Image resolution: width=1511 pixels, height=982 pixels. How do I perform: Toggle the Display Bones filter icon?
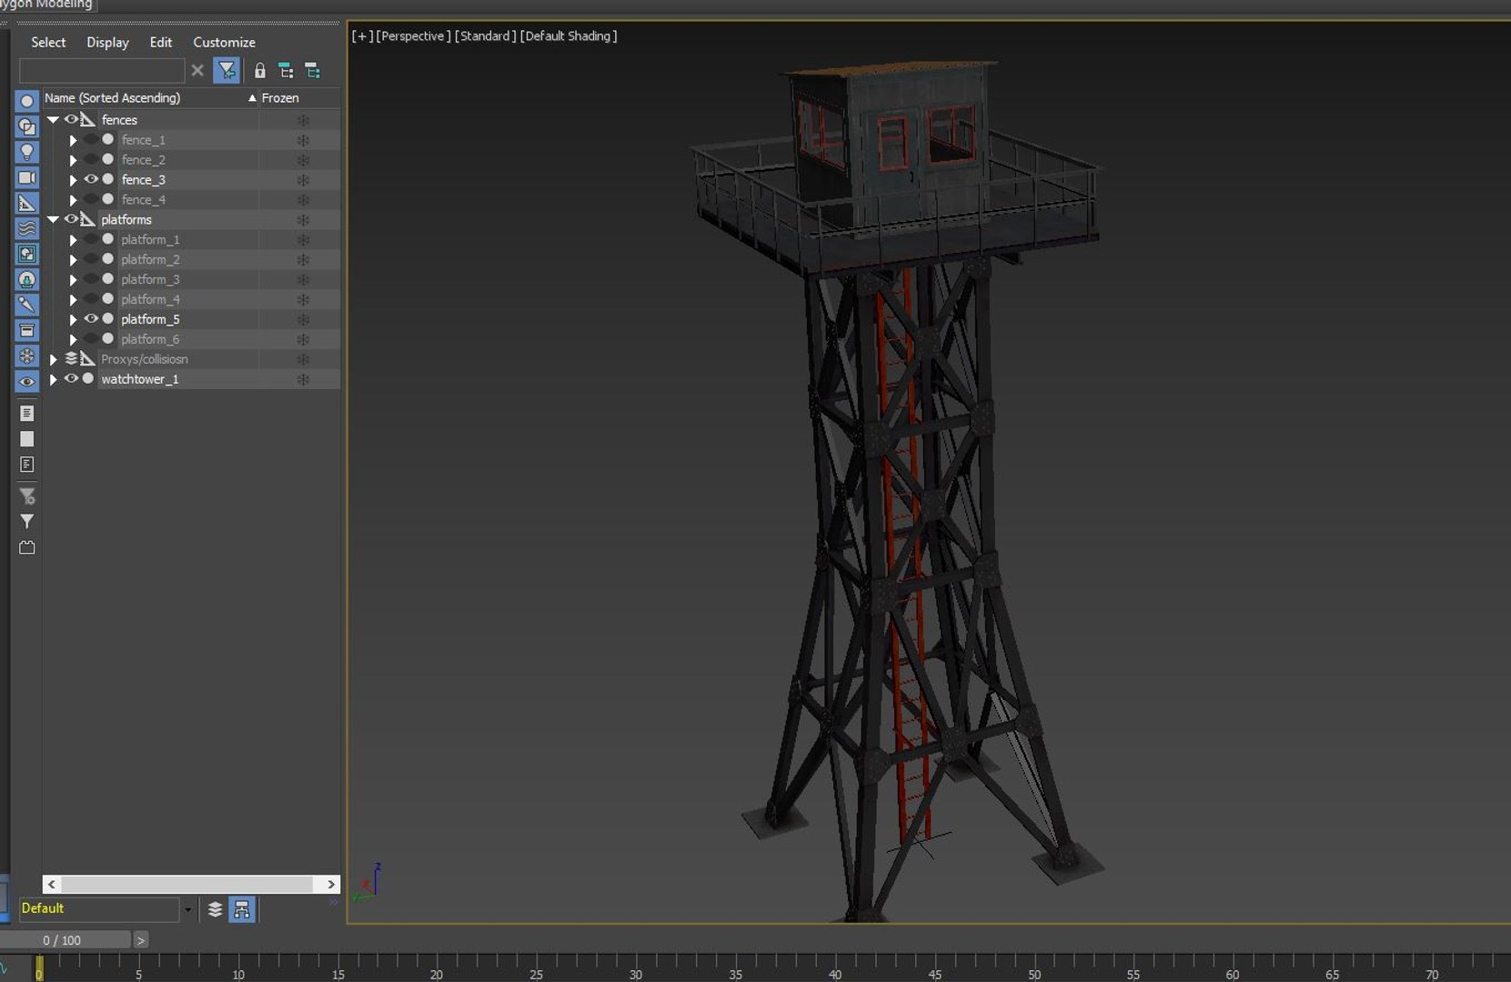point(26,305)
